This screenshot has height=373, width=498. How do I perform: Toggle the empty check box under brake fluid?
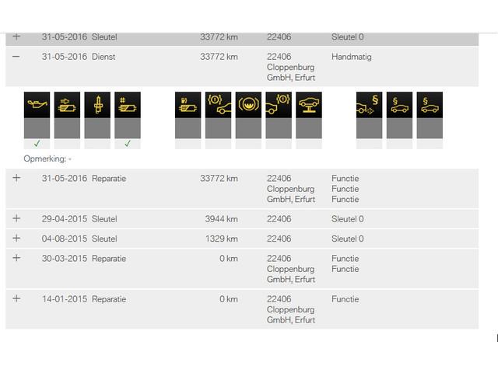click(248, 144)
